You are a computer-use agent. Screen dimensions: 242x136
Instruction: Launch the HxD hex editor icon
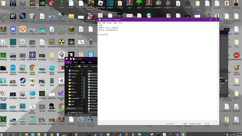coord(32,82)
